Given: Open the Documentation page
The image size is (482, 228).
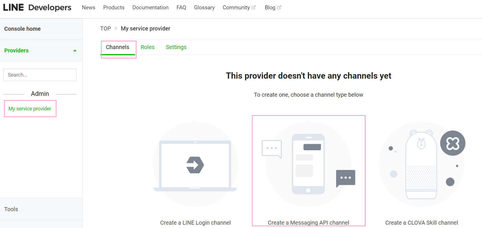Looking at the screenshot, I should [x=150, y=8].
